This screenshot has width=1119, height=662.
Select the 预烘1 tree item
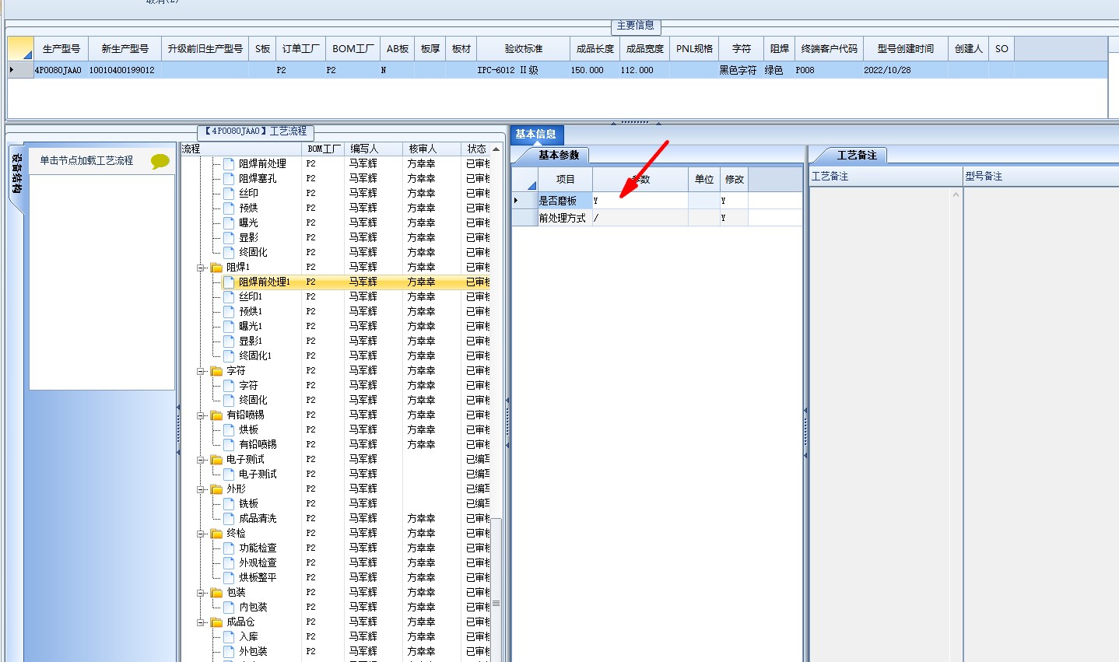(251, 312)
